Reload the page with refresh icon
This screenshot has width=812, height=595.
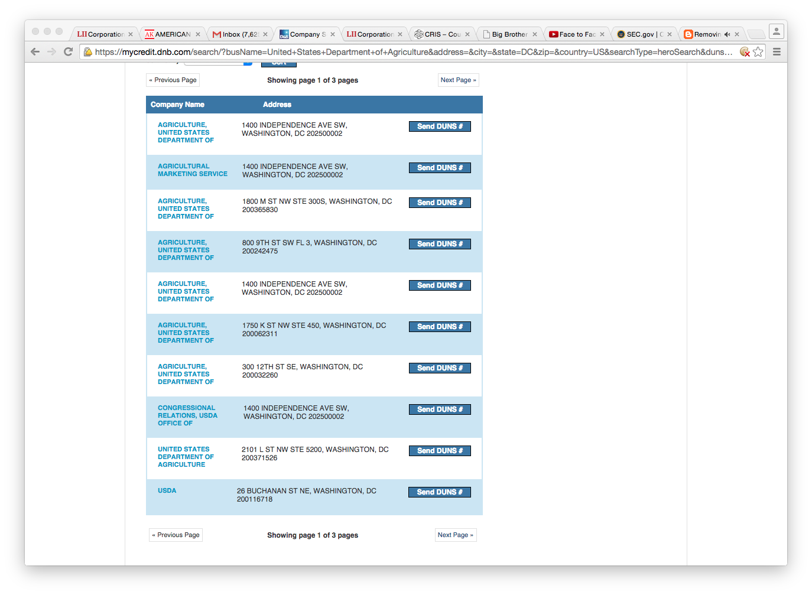68,52
